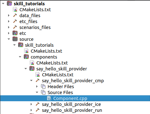Select the top-level CMakeLists.txt name
This screenshot has width=150, height=114.
point(35,10)
